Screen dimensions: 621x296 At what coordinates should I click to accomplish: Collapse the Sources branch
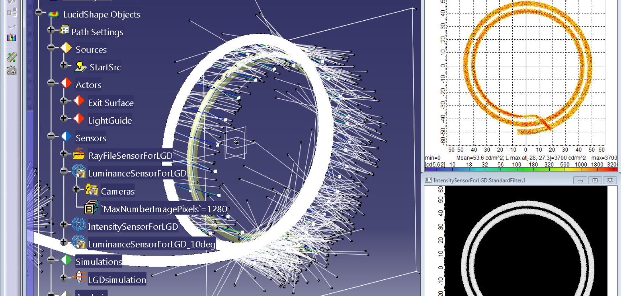click(x=51, y=47)
